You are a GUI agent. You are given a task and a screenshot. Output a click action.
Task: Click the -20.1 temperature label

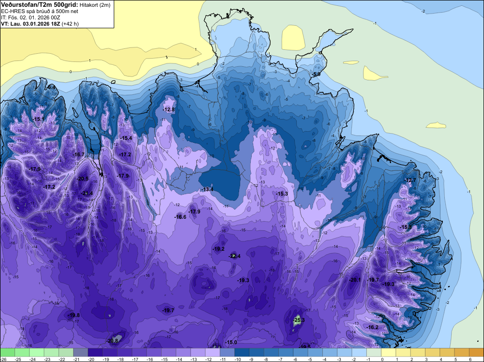click(x=355, y=280)
